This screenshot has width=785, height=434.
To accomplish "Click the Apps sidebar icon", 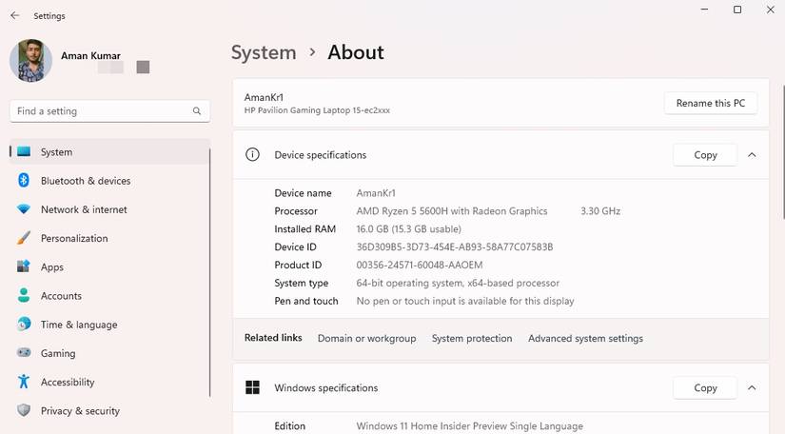I will [24, 267].
